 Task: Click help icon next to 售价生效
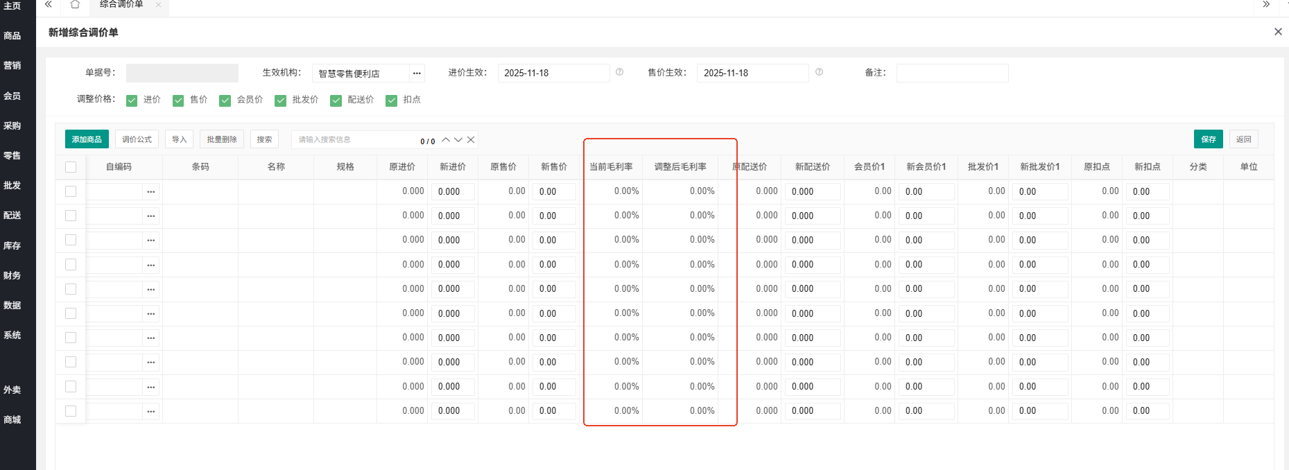pyautogui.click(x=820, y=72)
